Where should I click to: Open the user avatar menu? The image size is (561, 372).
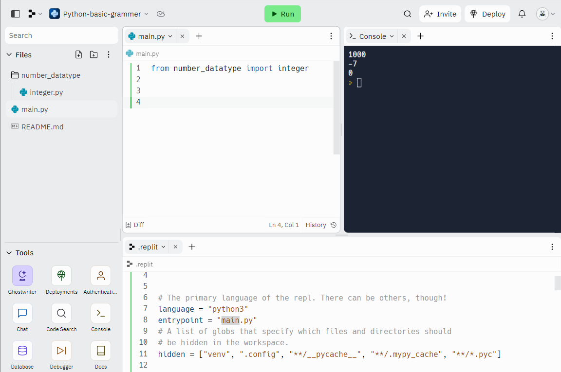(545, 14)
